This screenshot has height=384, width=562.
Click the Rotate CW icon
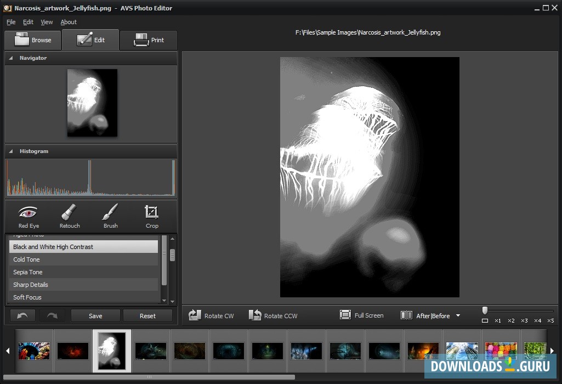tap(195, 314)
